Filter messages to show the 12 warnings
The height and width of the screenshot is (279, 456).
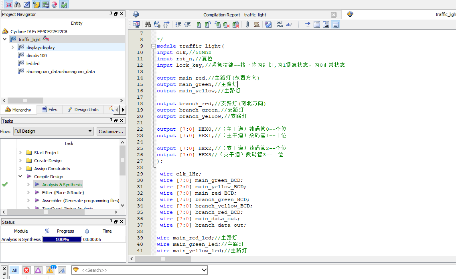pos(50,270)
